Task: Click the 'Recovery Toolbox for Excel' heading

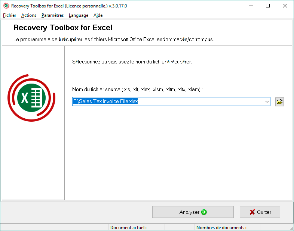Action: (x=63, y=28)
